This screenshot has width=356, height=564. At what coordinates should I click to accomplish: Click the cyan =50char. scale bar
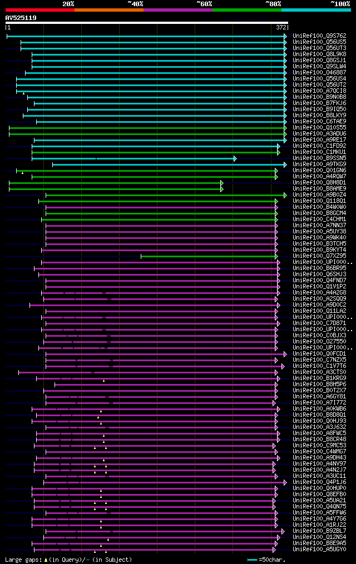(253, 560)
